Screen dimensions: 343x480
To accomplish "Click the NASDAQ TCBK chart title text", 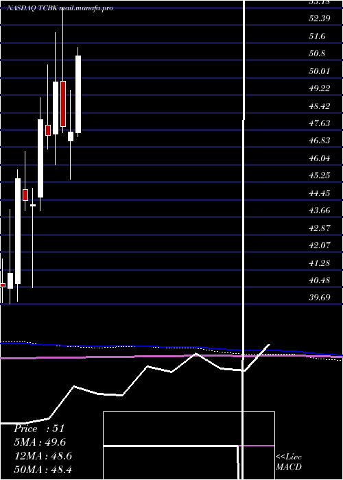I will (x=60, y=8).
